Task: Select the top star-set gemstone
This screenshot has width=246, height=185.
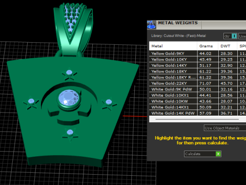Action: point(69,72)
